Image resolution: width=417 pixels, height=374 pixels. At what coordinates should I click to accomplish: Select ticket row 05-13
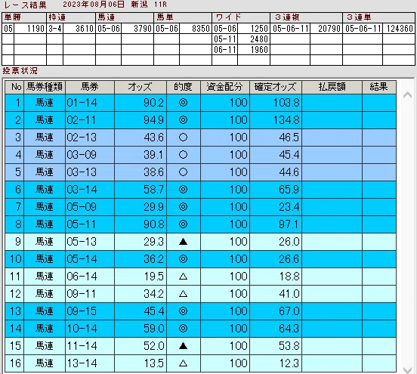[200, 242]
